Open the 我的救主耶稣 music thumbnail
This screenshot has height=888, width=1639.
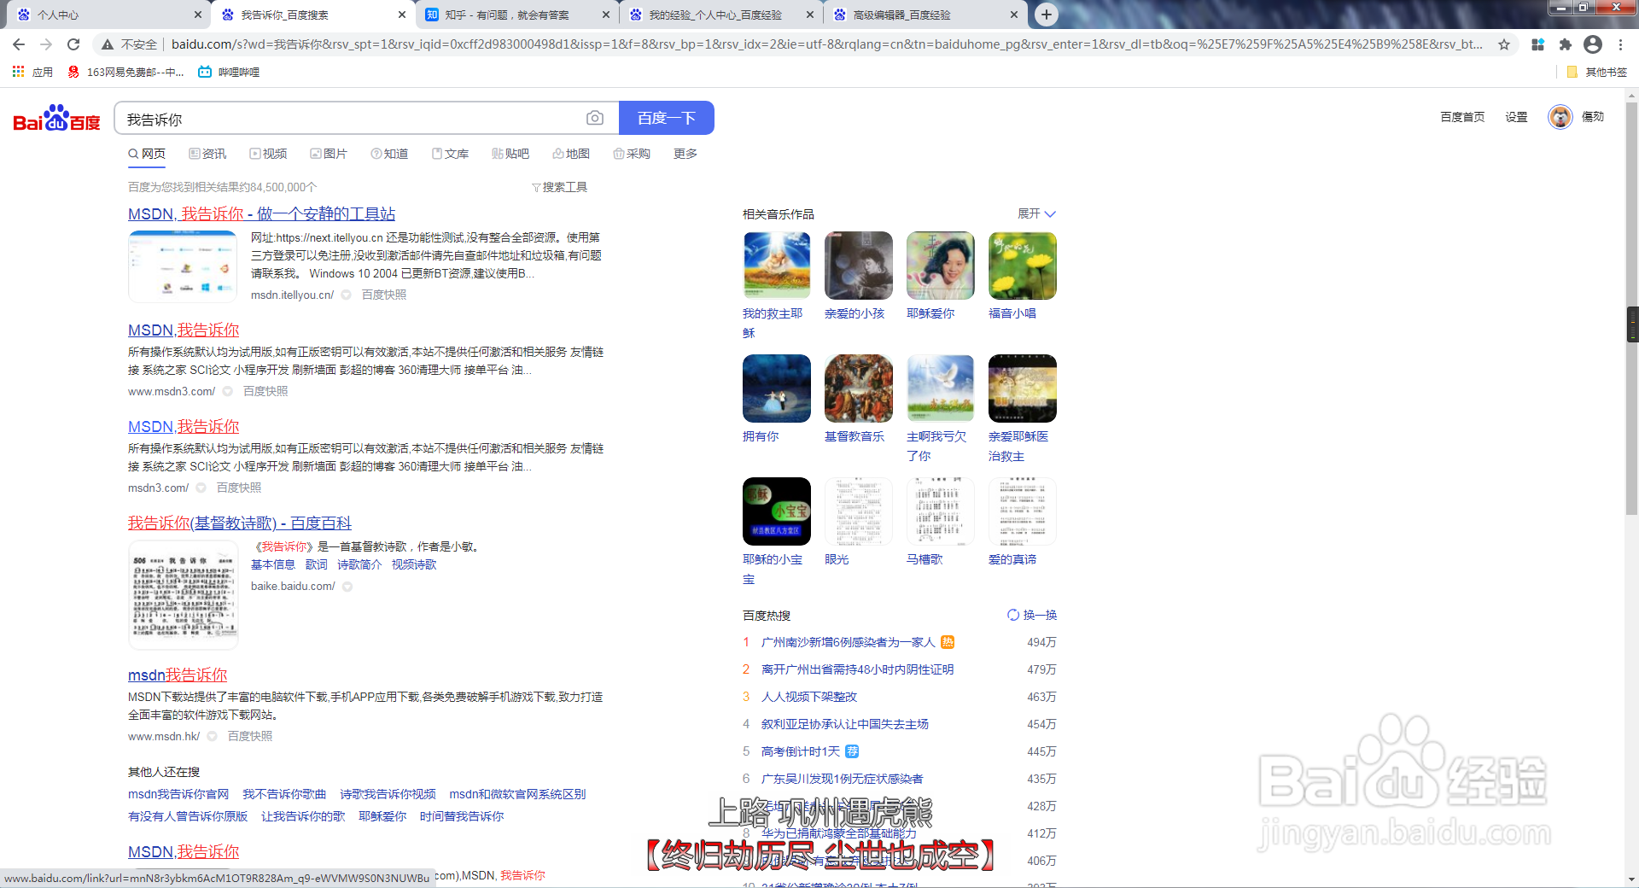coord(777,266)
